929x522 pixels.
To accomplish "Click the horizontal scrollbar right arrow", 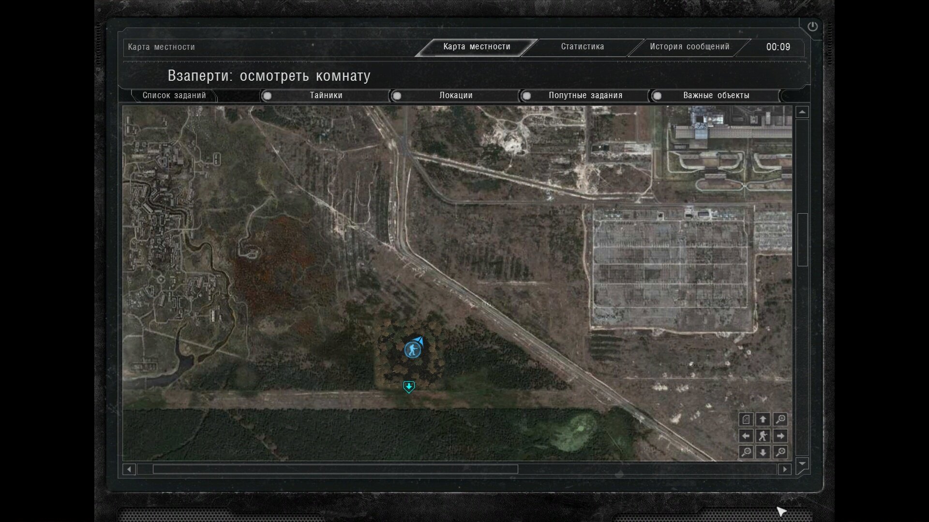I will [x=785, y=469].
